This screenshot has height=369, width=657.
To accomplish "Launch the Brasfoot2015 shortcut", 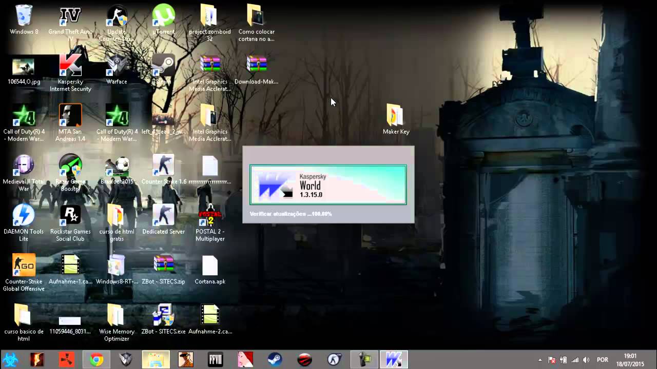I will coord(117,166).
